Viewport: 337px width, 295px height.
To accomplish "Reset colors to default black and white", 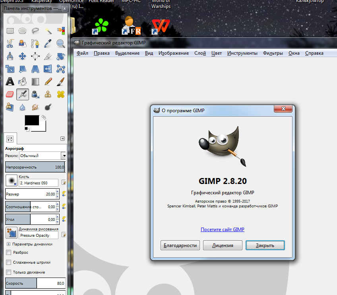I will click(27, 129).
